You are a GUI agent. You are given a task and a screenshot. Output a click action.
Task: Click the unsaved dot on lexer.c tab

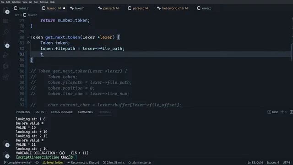point(64,8)
